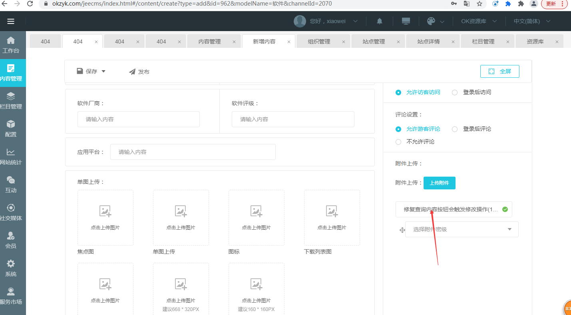Switch to the 内容管理 tab

(209, 41)
